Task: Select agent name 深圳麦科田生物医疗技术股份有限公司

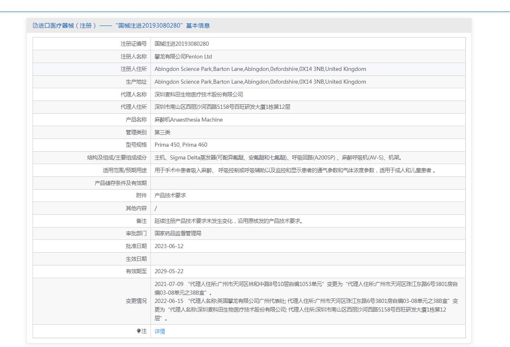Action: [x=199, y=94]
